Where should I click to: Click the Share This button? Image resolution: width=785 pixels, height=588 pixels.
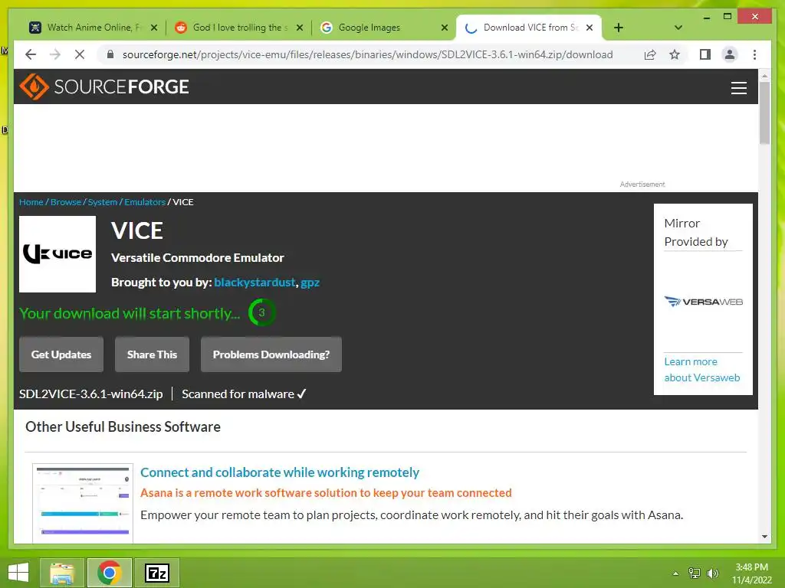(x=153, y=354)
